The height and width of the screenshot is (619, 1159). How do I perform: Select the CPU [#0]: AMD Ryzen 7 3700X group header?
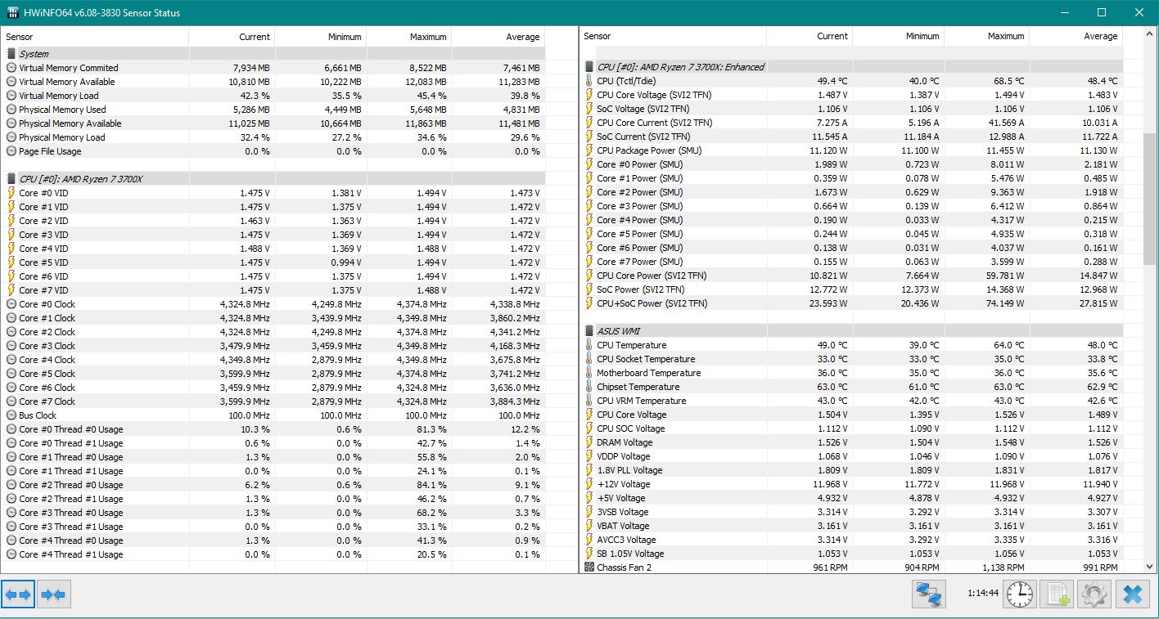pos(273,179)
